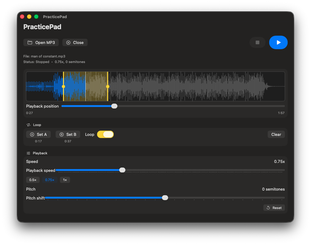Click the green zoom window button

coord(36,17)
